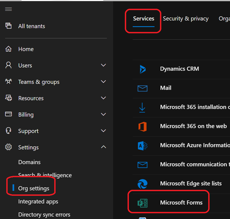Screen dimensions: 230x219
Task: Select All tenants in navigation
Action: point(31,26)
